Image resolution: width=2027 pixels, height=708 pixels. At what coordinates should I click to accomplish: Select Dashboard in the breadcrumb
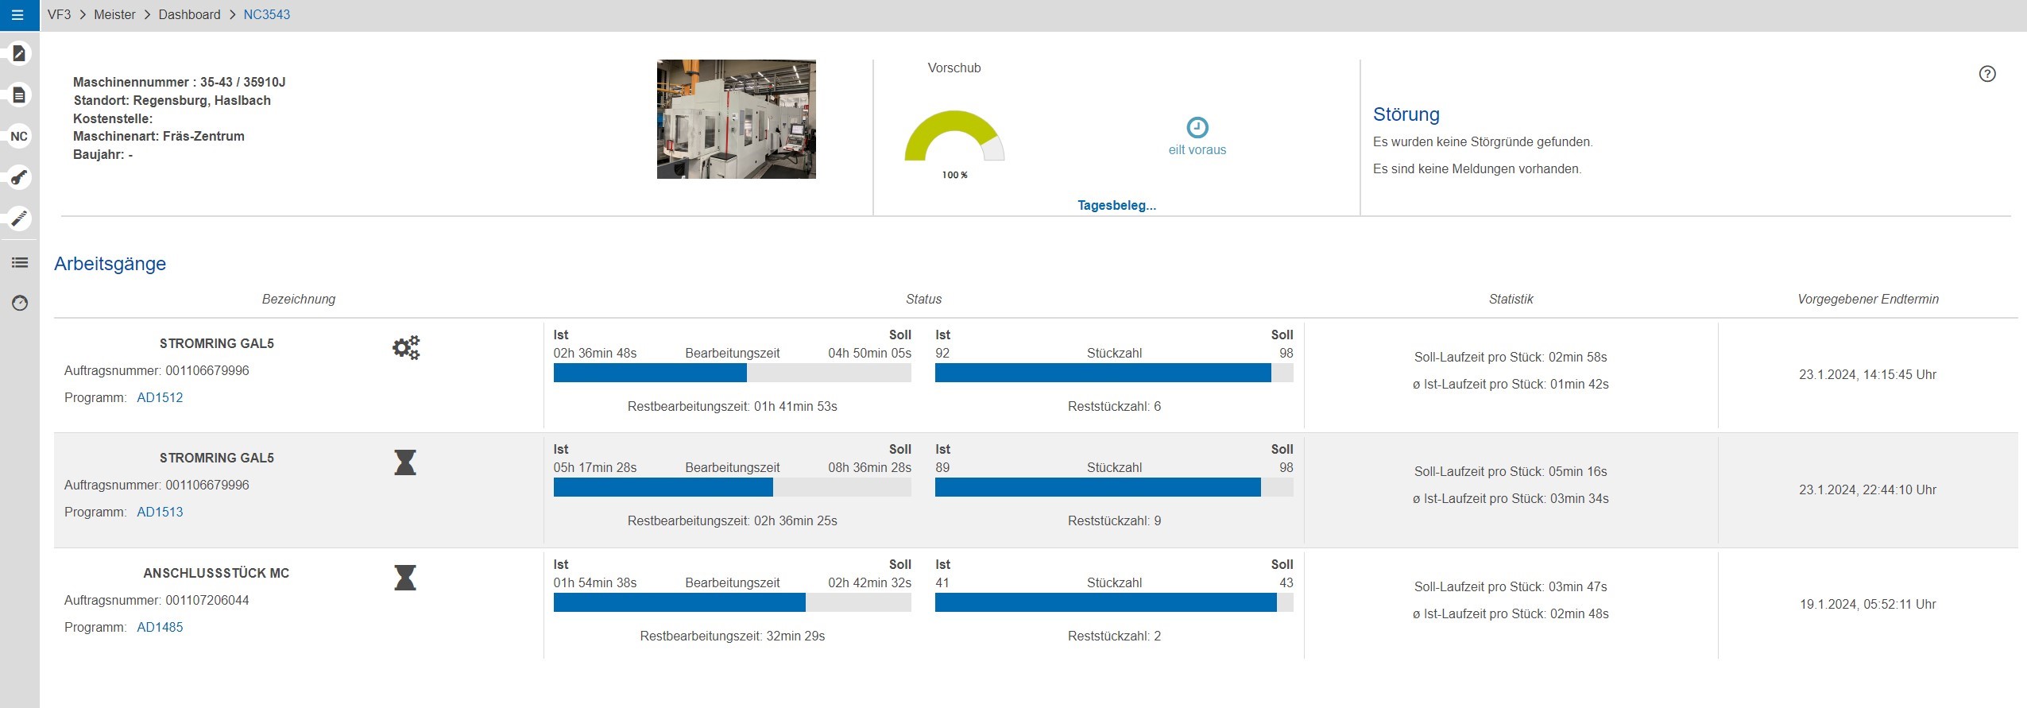189,15
